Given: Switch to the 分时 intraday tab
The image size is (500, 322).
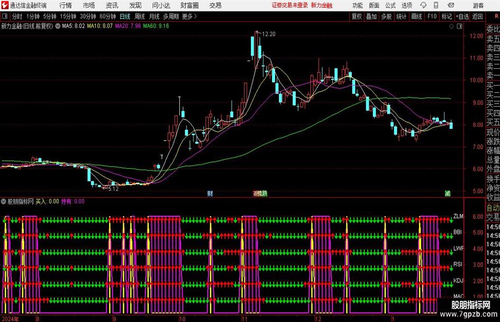Looking at the screenshot, I should [x=17, y=16].
